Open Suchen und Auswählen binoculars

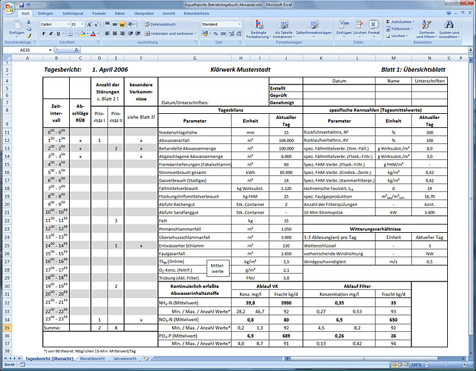[x=449, y=29]
